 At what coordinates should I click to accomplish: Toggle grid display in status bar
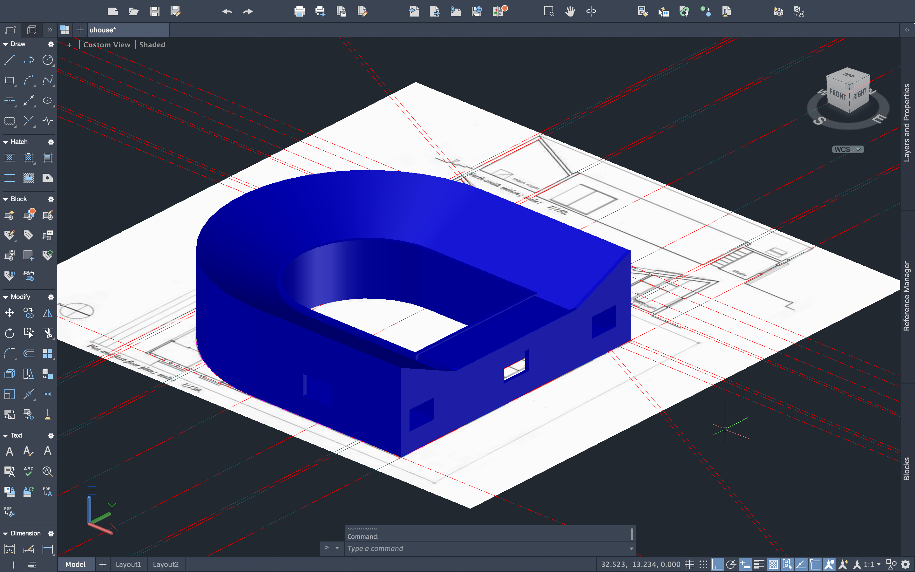coord(690,564)
